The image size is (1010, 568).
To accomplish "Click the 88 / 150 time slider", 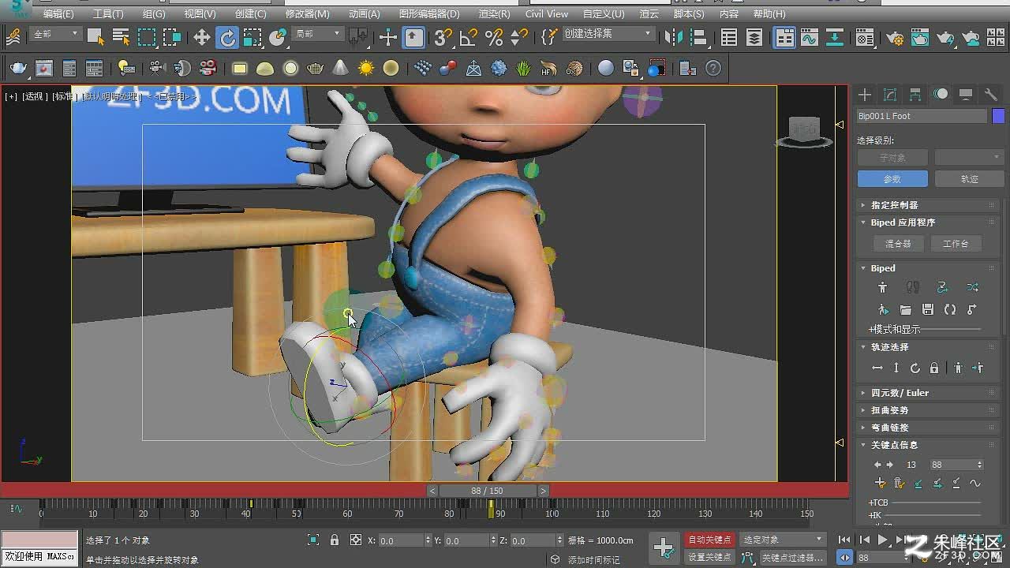I will click(x=487, y=491).
